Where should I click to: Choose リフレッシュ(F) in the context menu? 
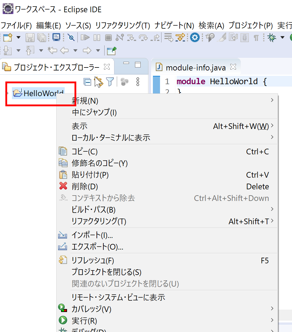(167, 260)
